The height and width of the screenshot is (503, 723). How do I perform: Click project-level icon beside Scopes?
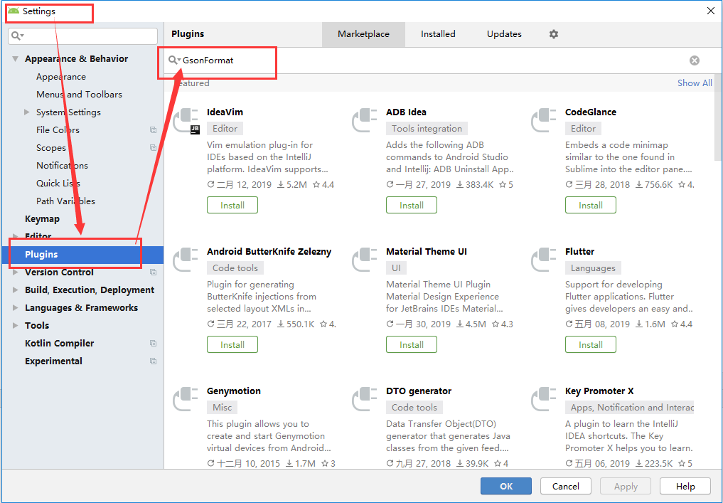click(x=153, y=148)
